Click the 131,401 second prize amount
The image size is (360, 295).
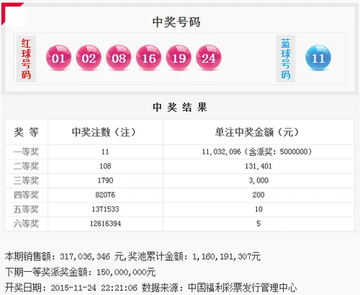(258, 166)
